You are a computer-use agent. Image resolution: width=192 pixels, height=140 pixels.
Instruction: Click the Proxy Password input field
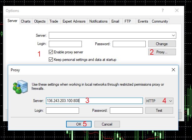(126, 110)
